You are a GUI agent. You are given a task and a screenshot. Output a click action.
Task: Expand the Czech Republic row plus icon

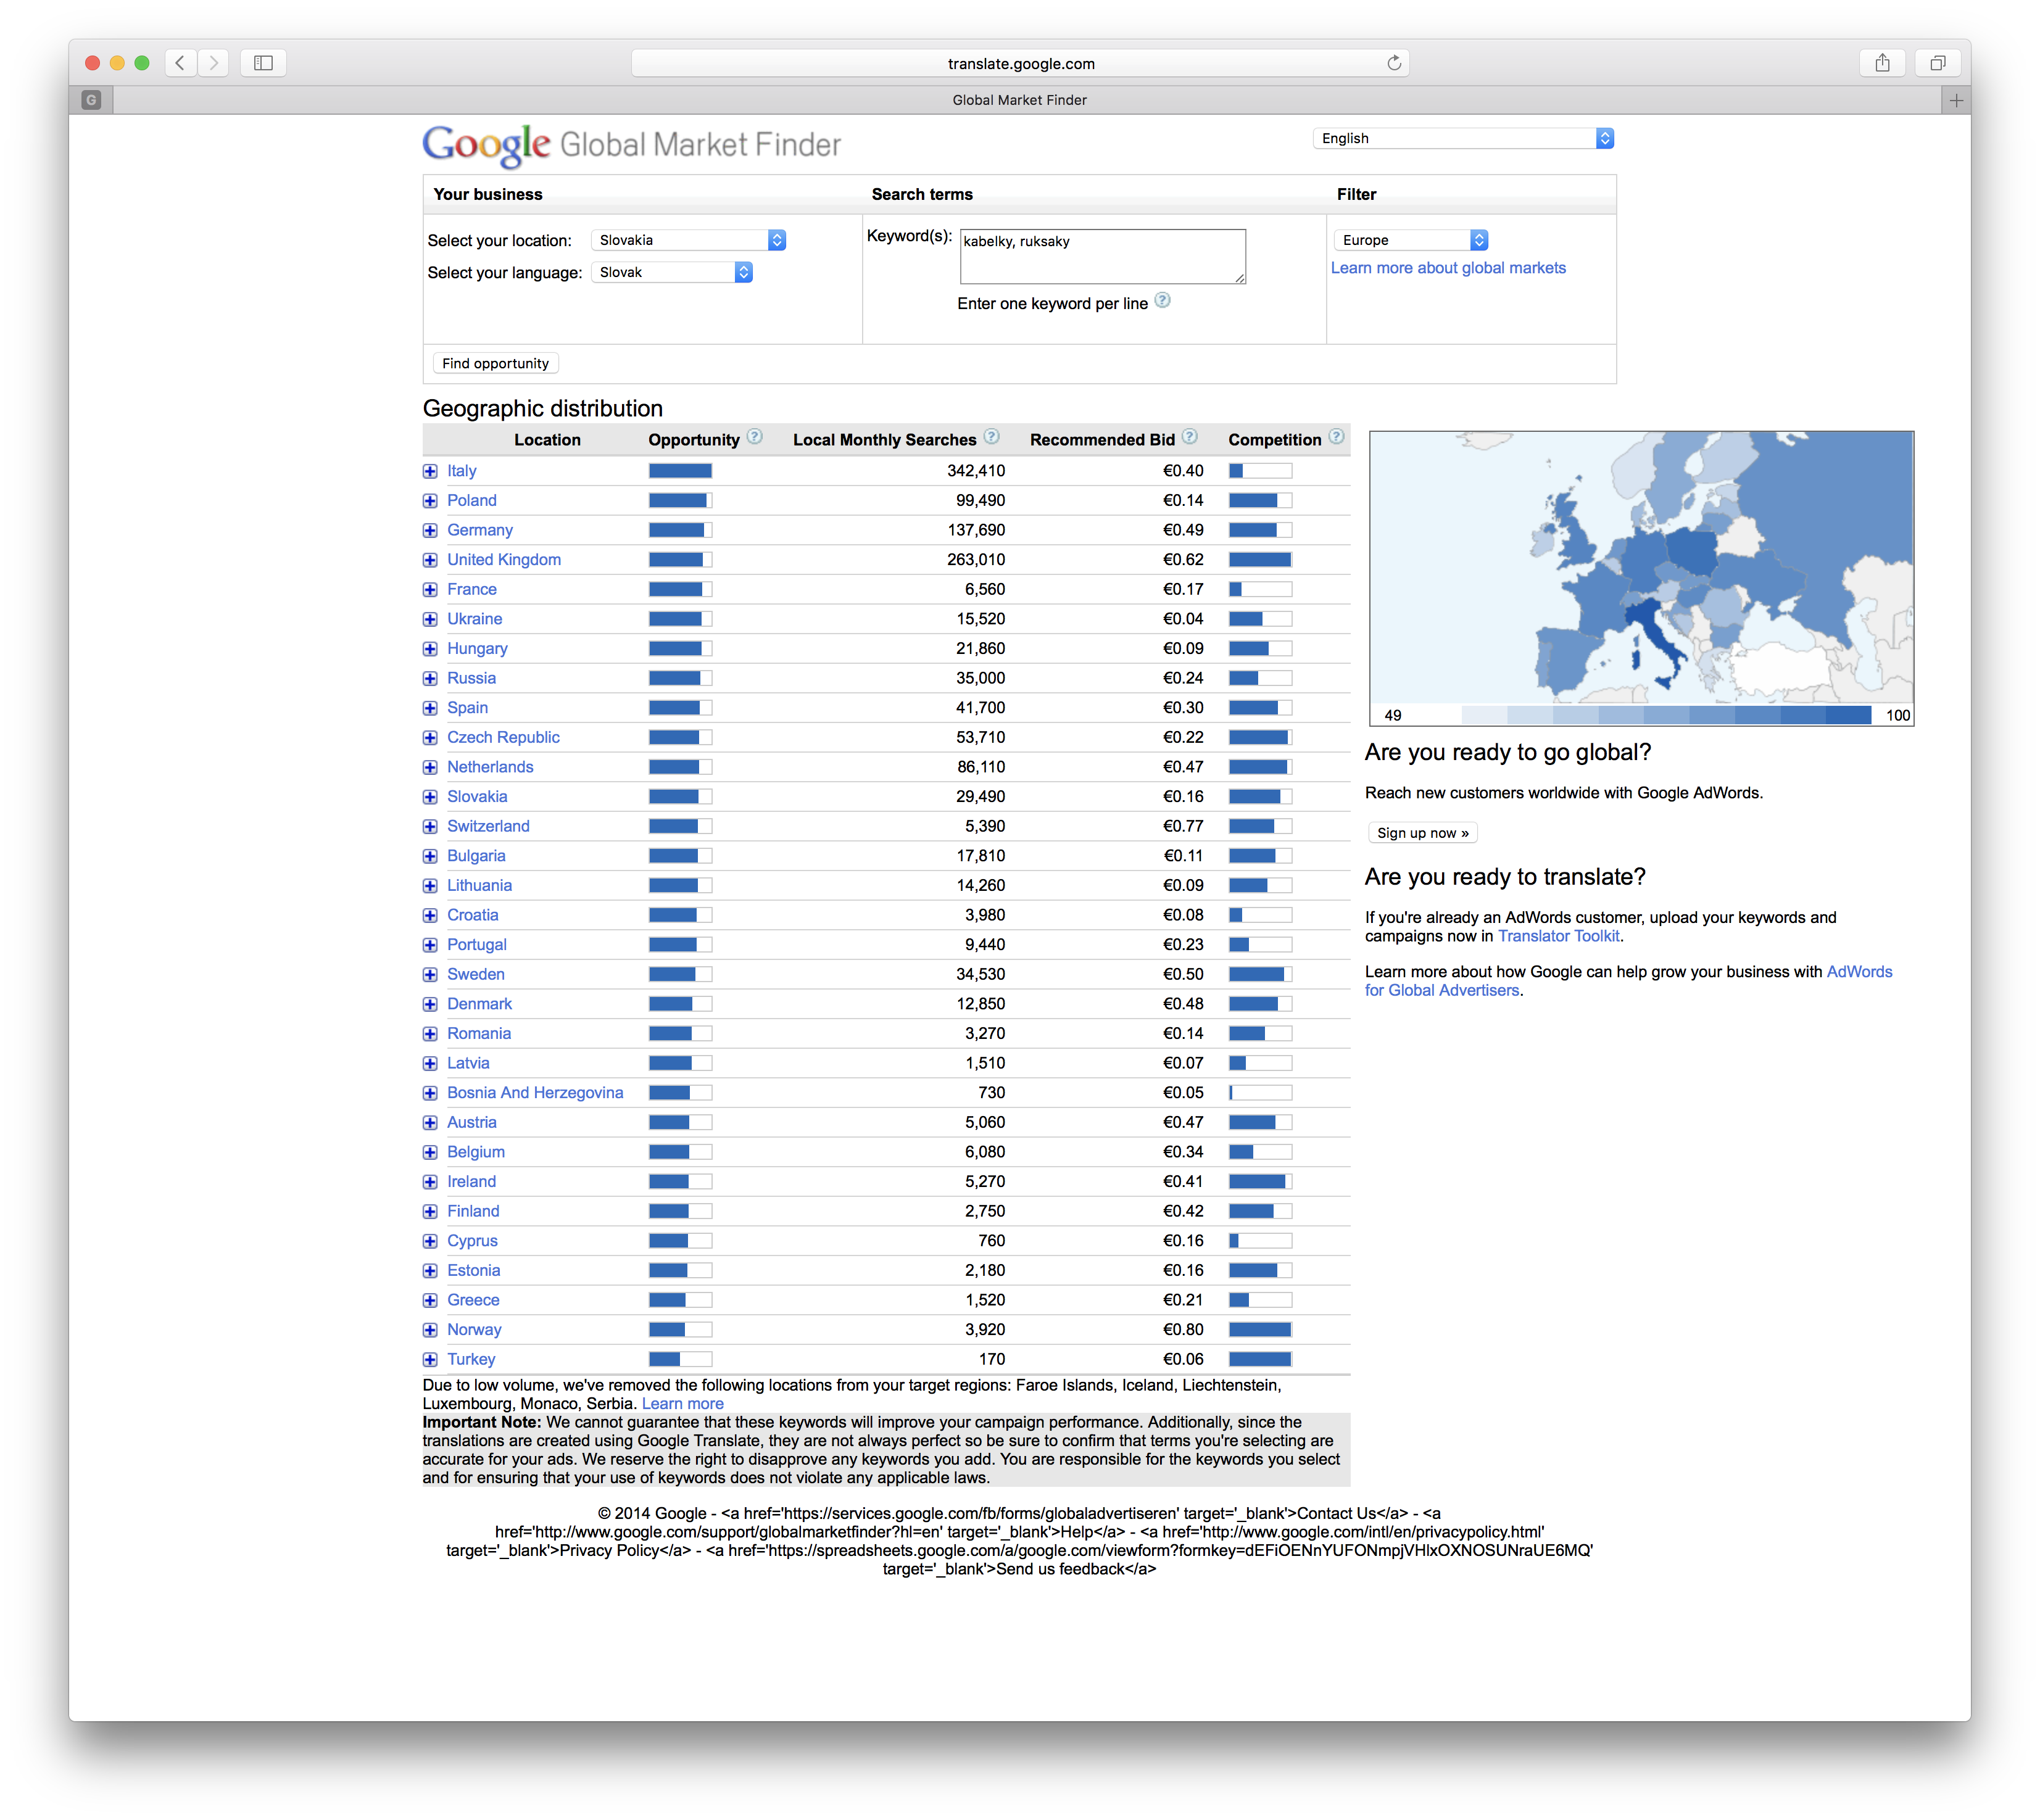coord(430,738)
